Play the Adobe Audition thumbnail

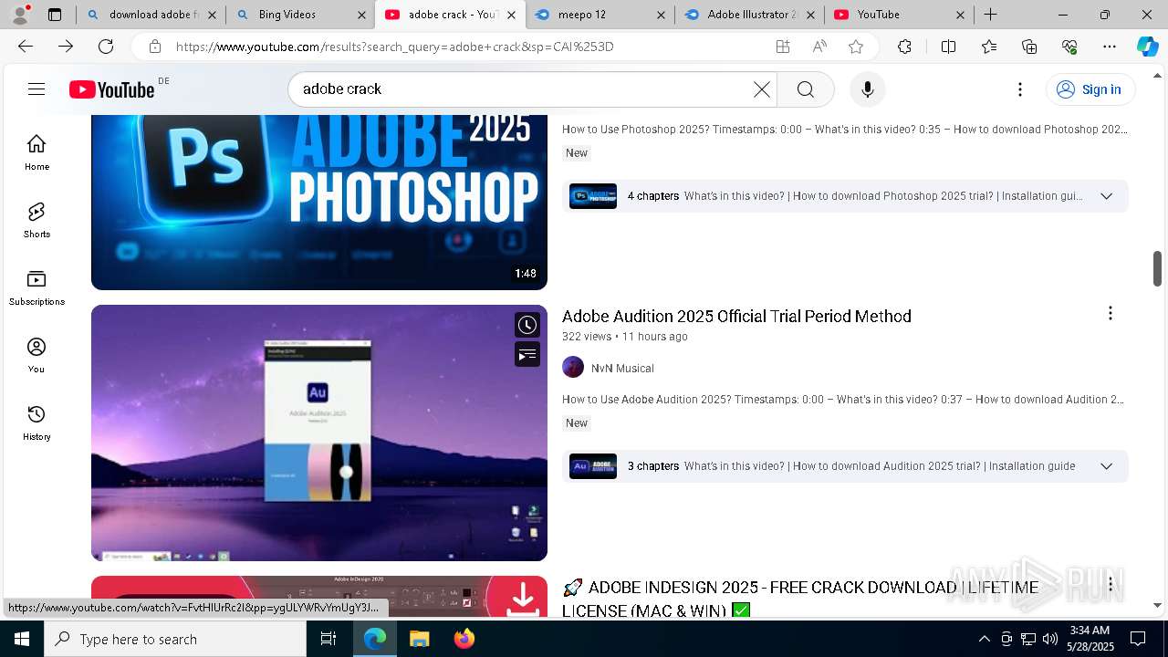coord(319,433)
